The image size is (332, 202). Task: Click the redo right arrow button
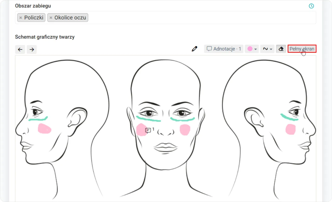[32, 49]
